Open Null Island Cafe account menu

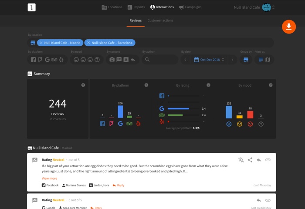tap(254, 7)
